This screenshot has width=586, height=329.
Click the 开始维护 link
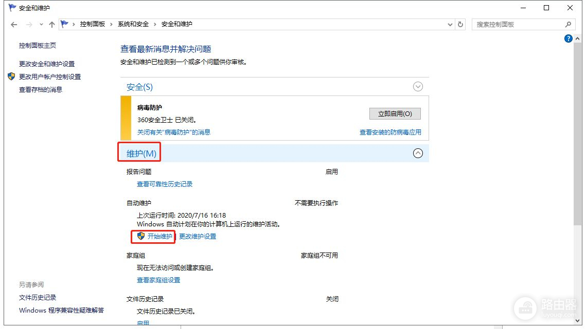[x=159, y=236]
